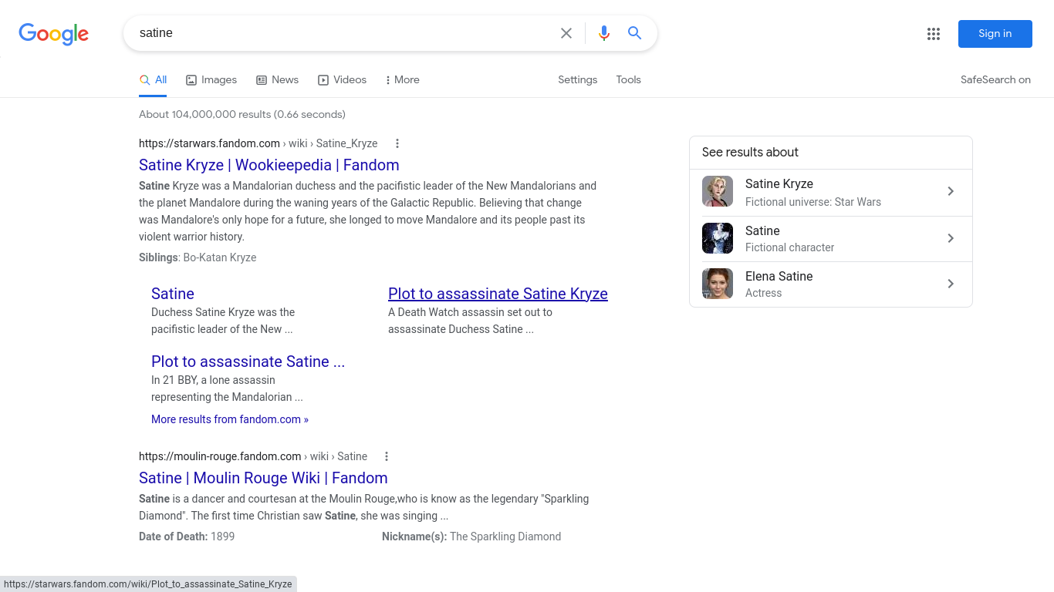Image resolution: width=1054 pixels, height=592 pixels.
Task: Click See results about heading
Action: pyautogui.click(x=750, y=153)
